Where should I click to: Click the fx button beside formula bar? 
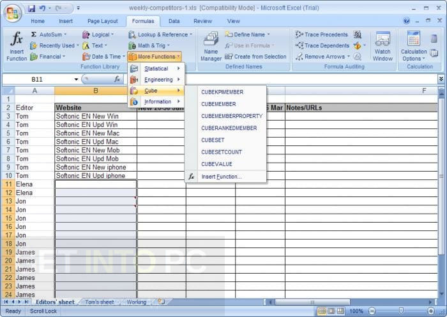[x=117, y=79]
